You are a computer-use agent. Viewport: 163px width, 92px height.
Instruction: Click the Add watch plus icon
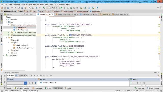(x=131, y=83)
